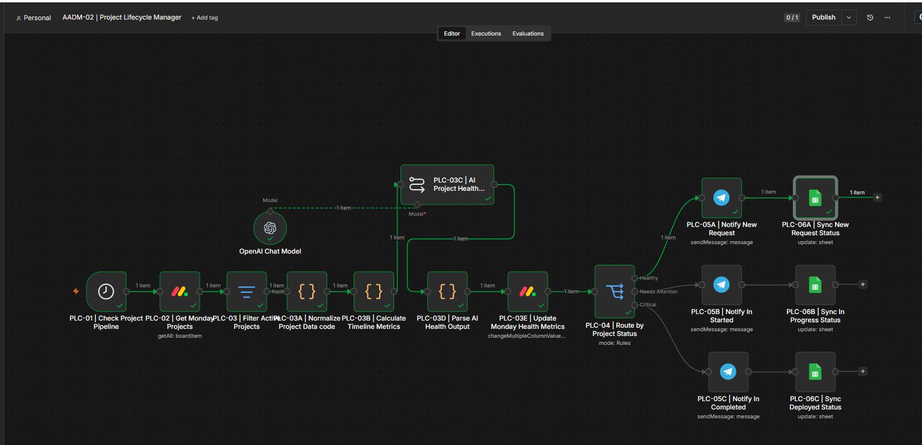This screenshot has width=922, height=445.
Task: Select the PLC-06B Sync In Progress Status node
Action: (x=815, y=285)
